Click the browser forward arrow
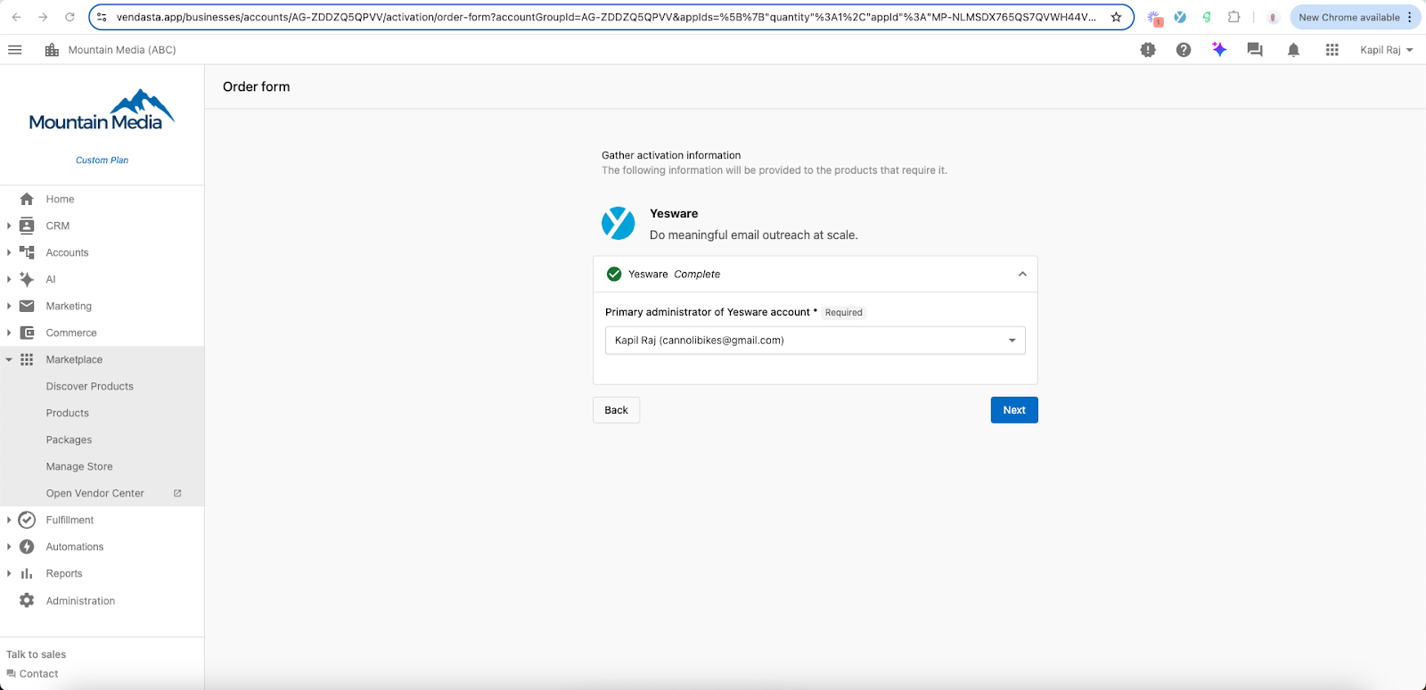The image size is (1426, 690). point(43,17)
